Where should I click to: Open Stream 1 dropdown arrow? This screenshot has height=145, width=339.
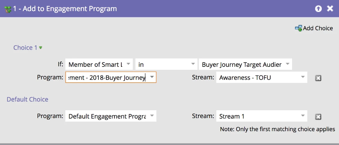303,116
